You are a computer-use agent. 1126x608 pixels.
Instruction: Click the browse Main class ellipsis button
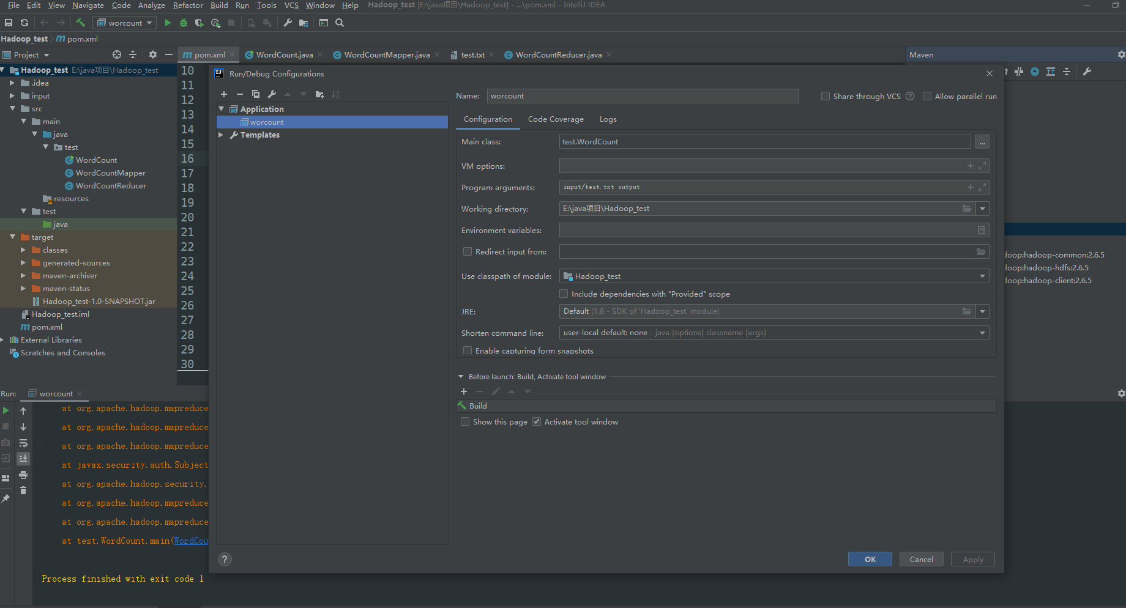[x=982, y=142]
